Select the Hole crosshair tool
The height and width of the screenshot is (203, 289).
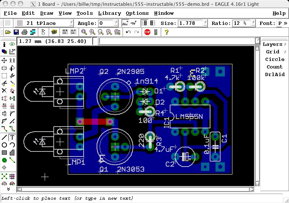4,168
